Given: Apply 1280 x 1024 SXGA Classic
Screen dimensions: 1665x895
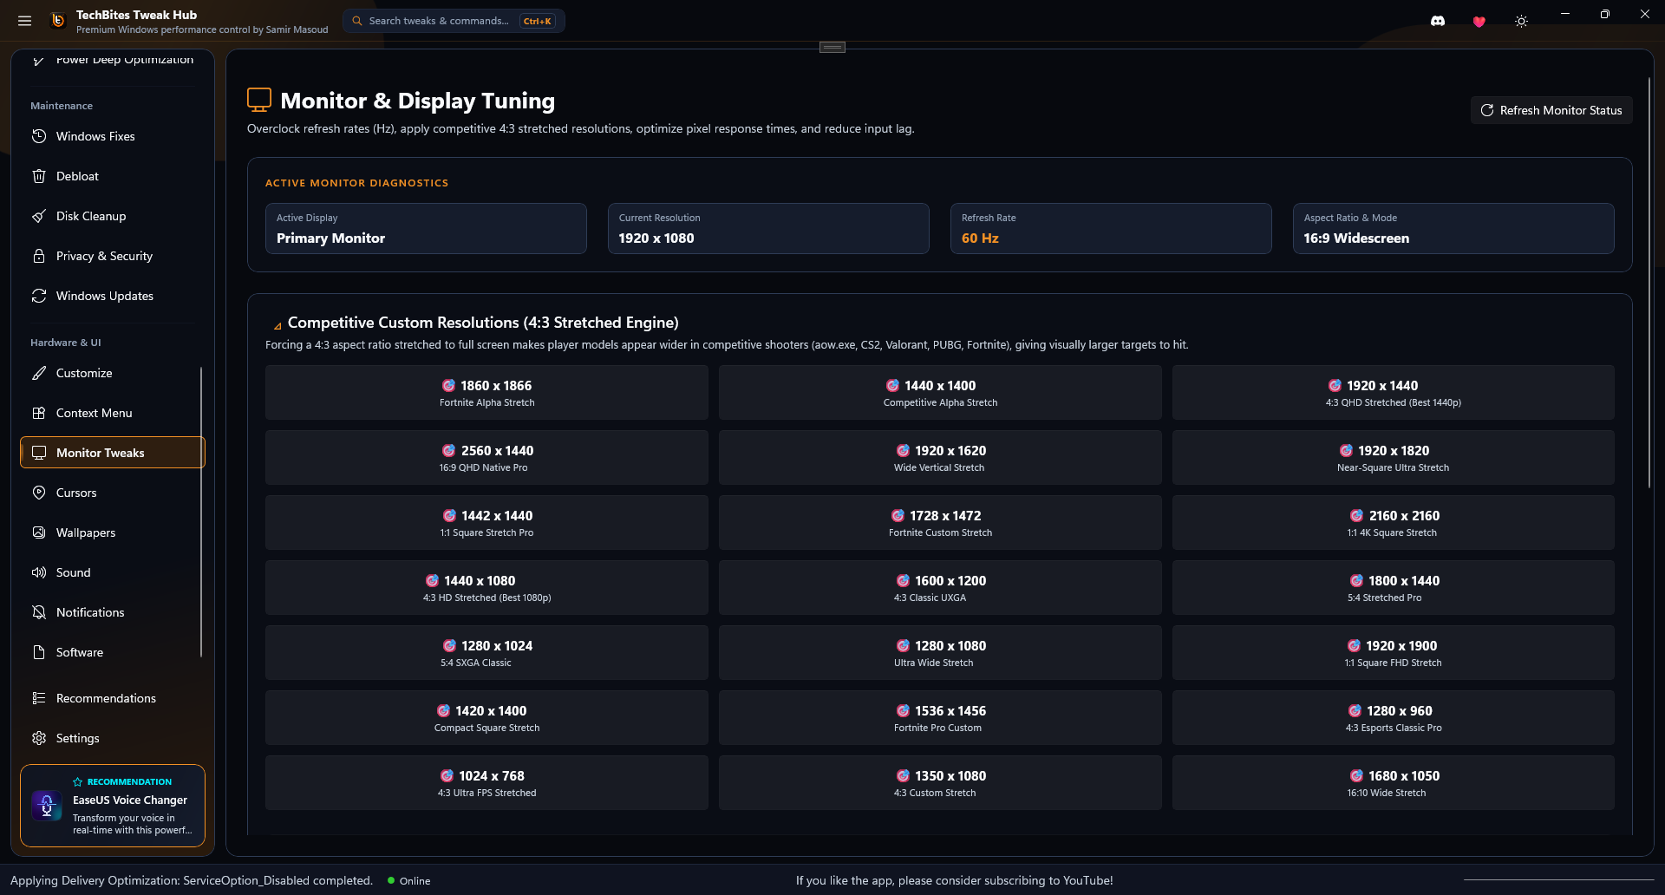Looking at the screenshot, I should 486,653.
